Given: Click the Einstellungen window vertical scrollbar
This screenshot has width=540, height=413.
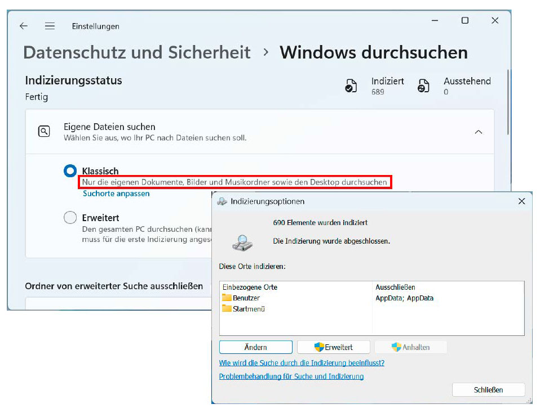Looking at the screenshot, I should pyautogui.click(x=508, y=102).
